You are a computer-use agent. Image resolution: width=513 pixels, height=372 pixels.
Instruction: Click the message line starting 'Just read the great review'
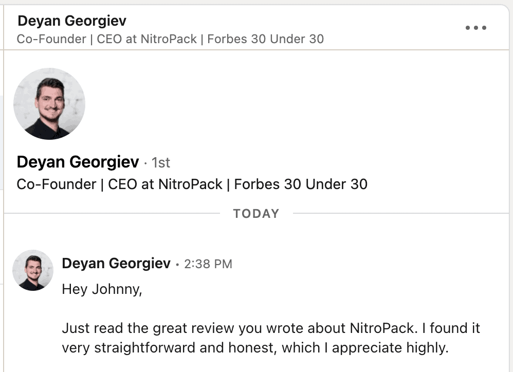coord(271,328)
